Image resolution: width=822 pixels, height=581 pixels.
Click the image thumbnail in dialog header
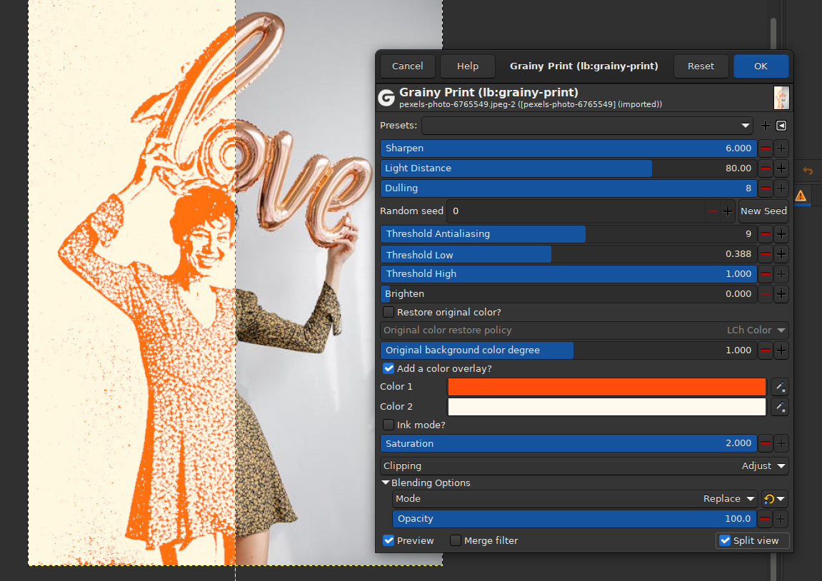(781, 98)
